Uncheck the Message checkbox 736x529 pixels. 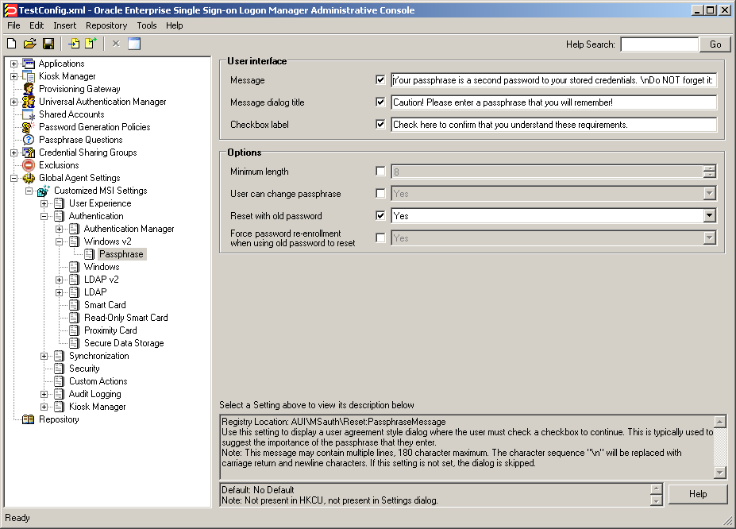coord(380,79)
